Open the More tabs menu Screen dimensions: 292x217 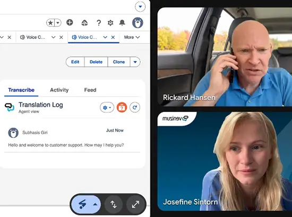point(132,37)
